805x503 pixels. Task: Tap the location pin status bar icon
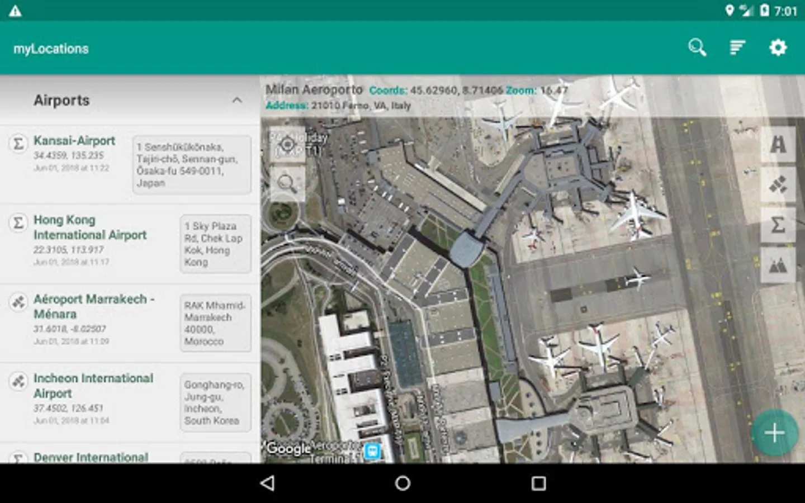(x=729, y=10)
